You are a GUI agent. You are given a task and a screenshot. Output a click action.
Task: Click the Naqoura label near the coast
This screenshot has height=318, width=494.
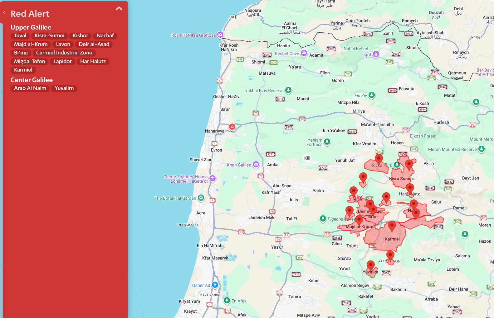(x=253, y=11)
